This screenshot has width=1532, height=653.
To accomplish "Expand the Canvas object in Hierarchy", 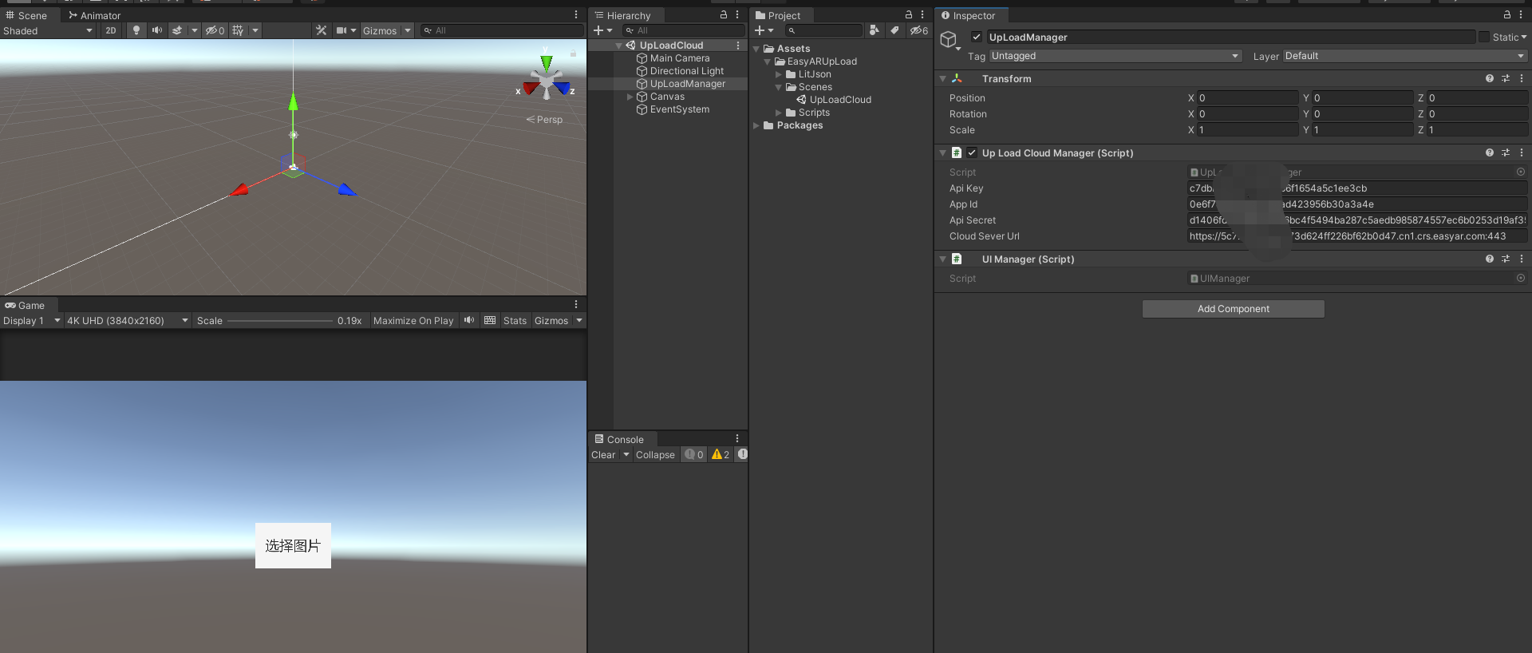I will click(630, 97).
